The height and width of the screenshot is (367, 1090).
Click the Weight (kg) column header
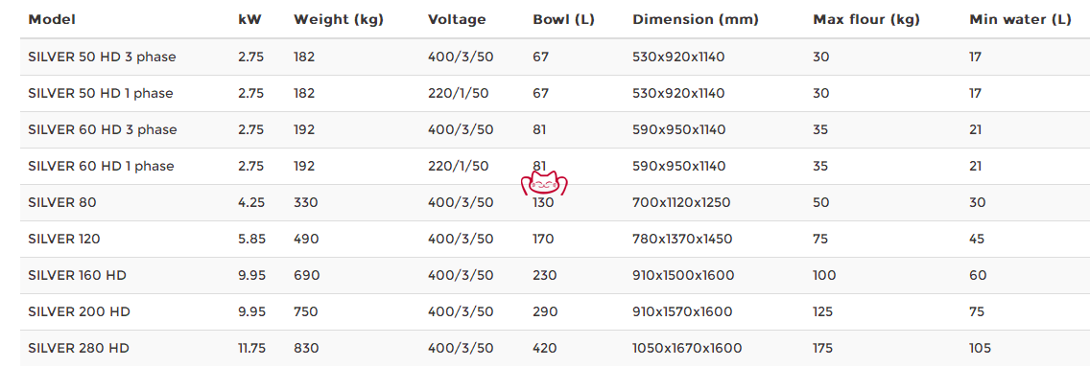(x=339, y=19)
